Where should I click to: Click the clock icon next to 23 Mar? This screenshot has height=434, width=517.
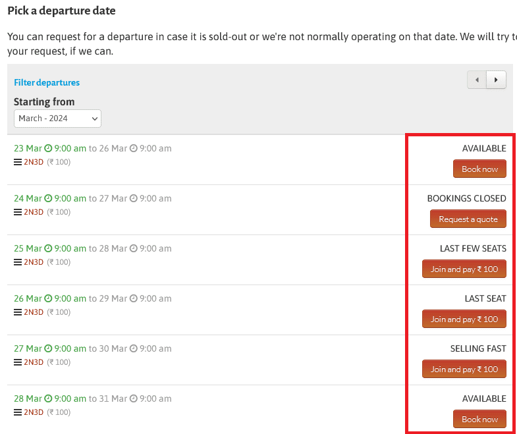48,149
